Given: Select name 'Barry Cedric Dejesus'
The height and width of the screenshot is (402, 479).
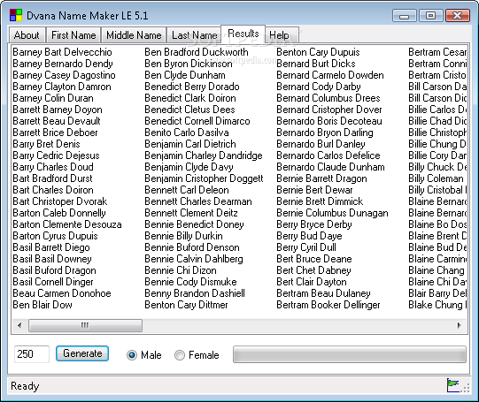Looking at the screenshot, I should (x=56, y=155).
